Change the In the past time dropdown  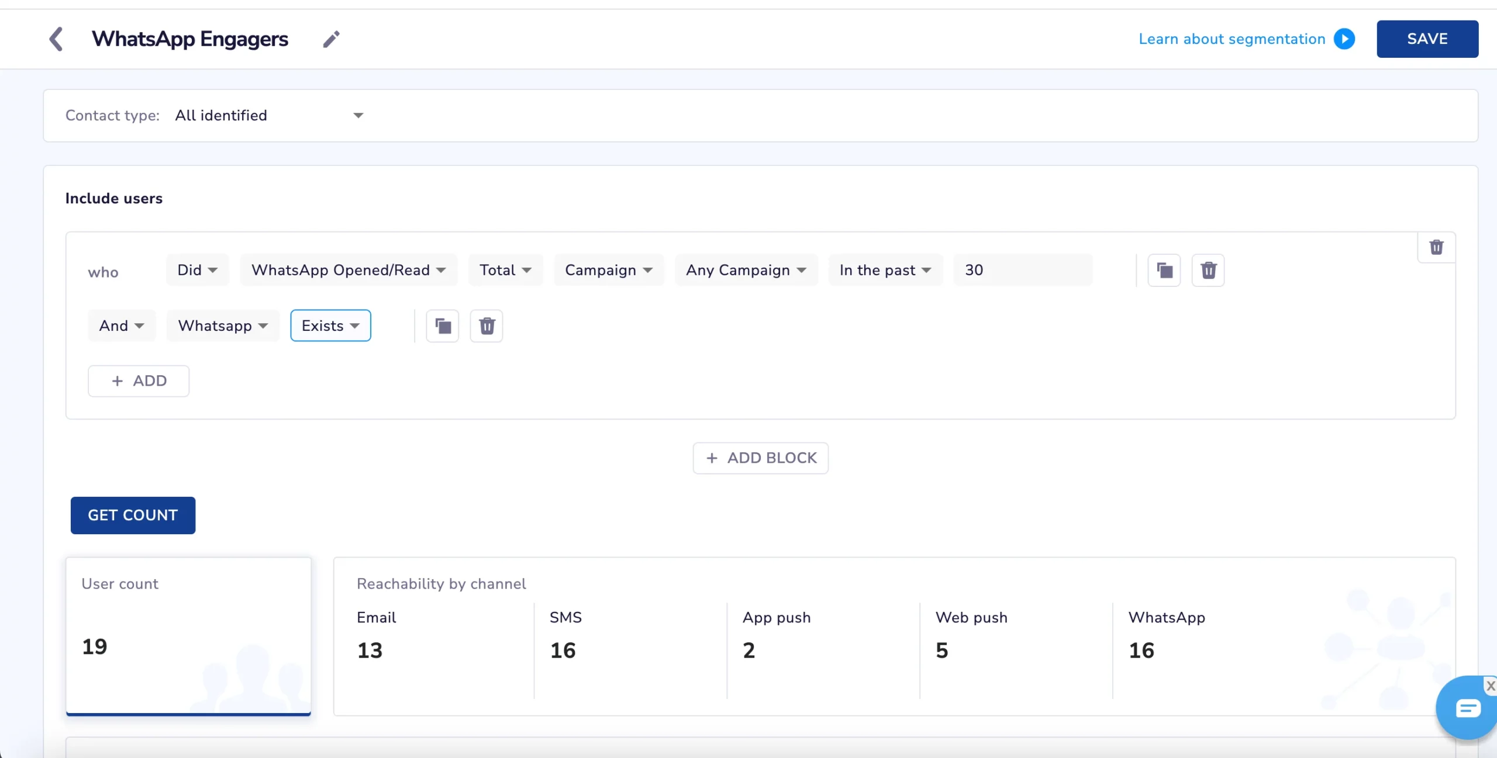(x=885, y=270)
